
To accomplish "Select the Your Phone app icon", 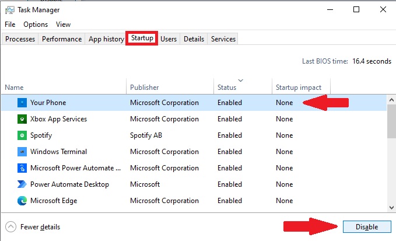I will point(22,103).
